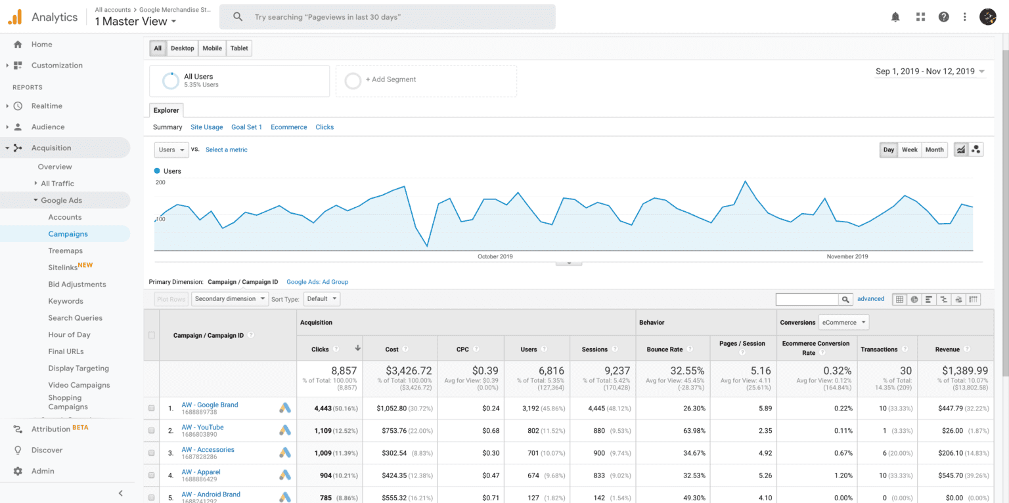Open the notifications bell
Viewport: 1009px width, 503px height.
click(x=895, y=17)
